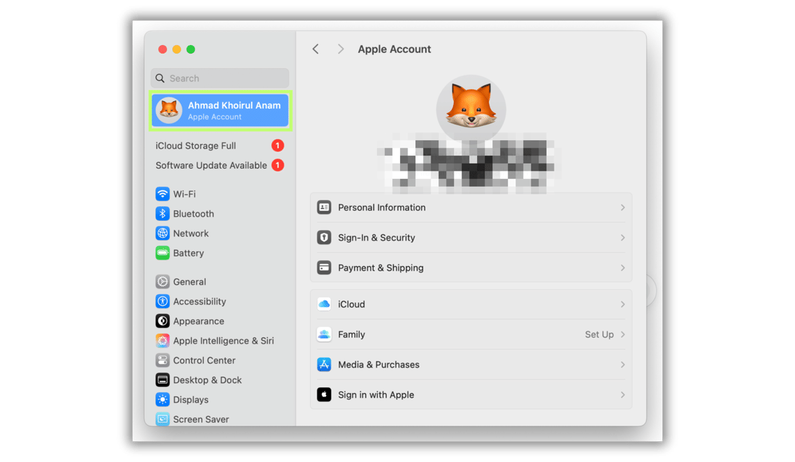Click the magnifying glass in search field
The width and height of the screenshot is (795, 462).
click(x=160, y=78)
